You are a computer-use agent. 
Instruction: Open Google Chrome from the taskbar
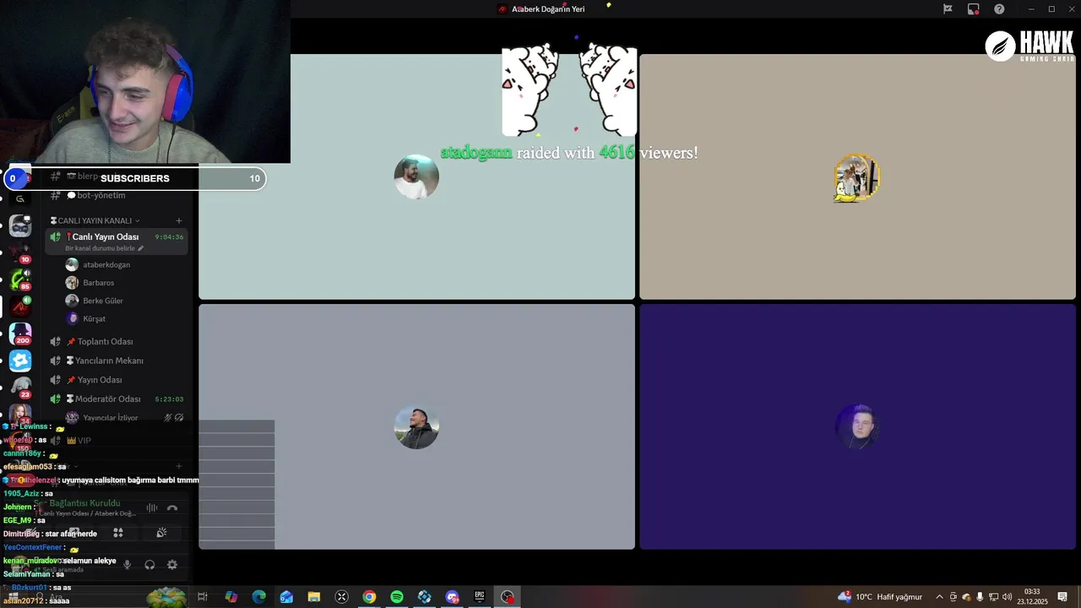tap(369, 597)
